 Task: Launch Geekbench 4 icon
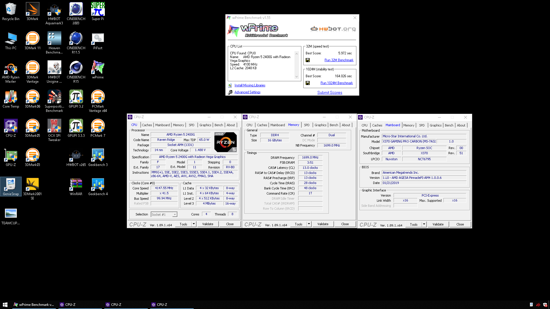coord(98,187)
